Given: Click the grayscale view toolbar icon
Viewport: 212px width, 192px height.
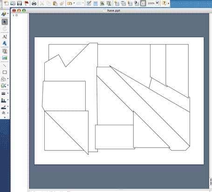Looking at the screenshot, I should [x=137, y=3].
